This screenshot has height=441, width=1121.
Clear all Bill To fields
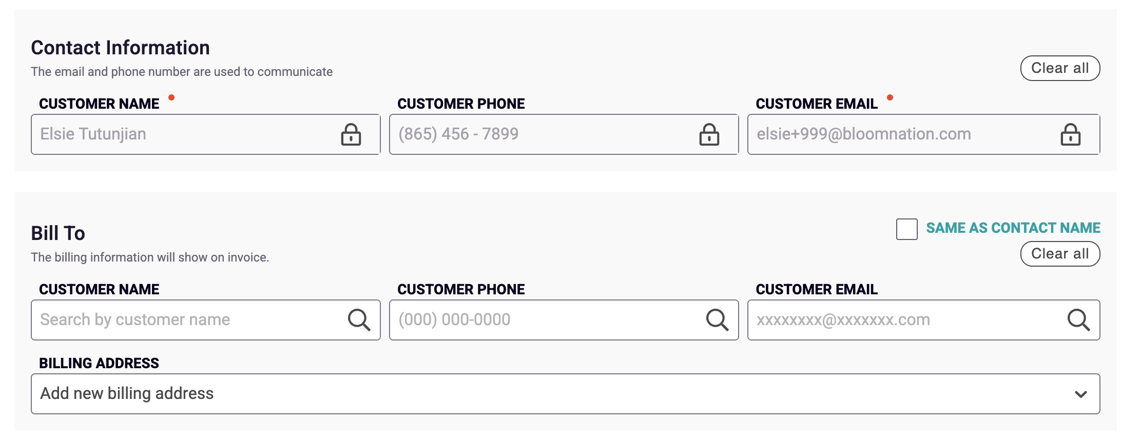click(1060, 254)
